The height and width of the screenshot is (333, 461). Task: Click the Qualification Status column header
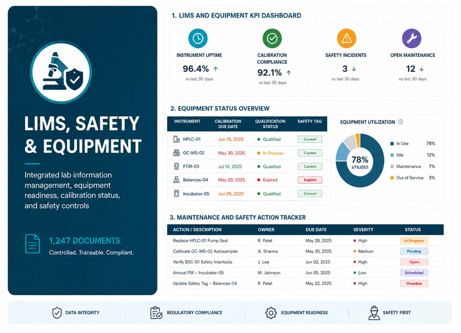[x=270, y=124]
